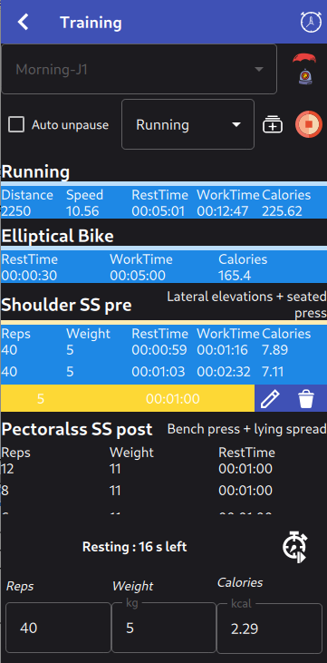Screen dimensions: 327x663
Task: Delete the pending yellow set with the trash icon
Action: tap(306, 399)
